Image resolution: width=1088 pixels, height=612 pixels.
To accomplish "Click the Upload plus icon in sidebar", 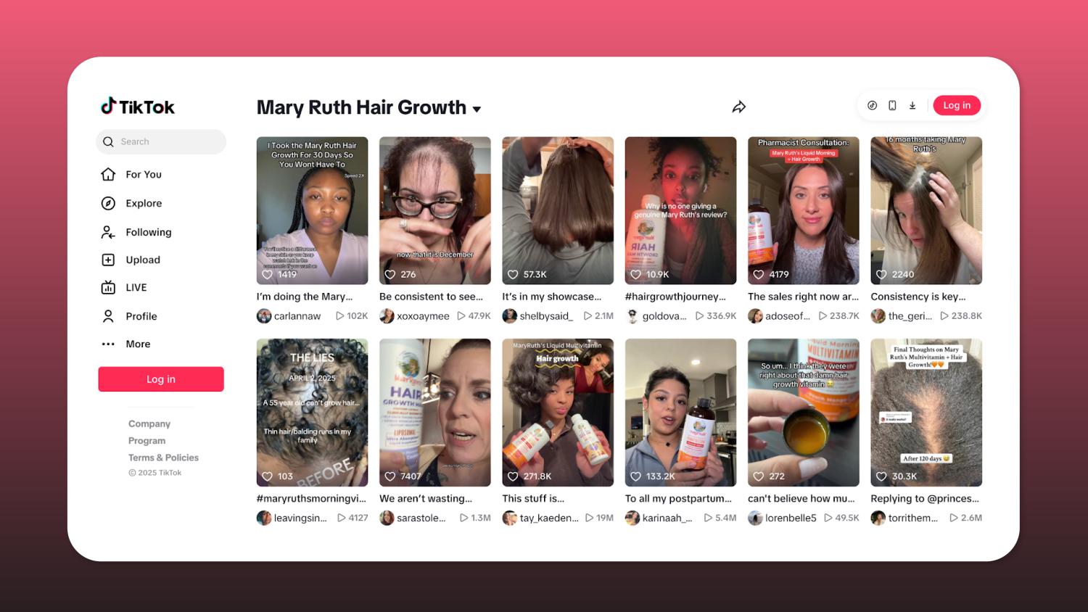I will click(108, 260).
